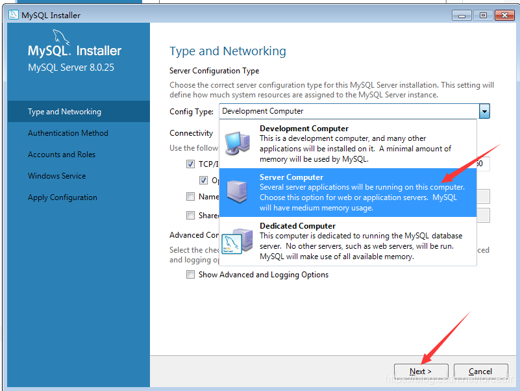
Task: Click the Next button
Action: point(421,371)
